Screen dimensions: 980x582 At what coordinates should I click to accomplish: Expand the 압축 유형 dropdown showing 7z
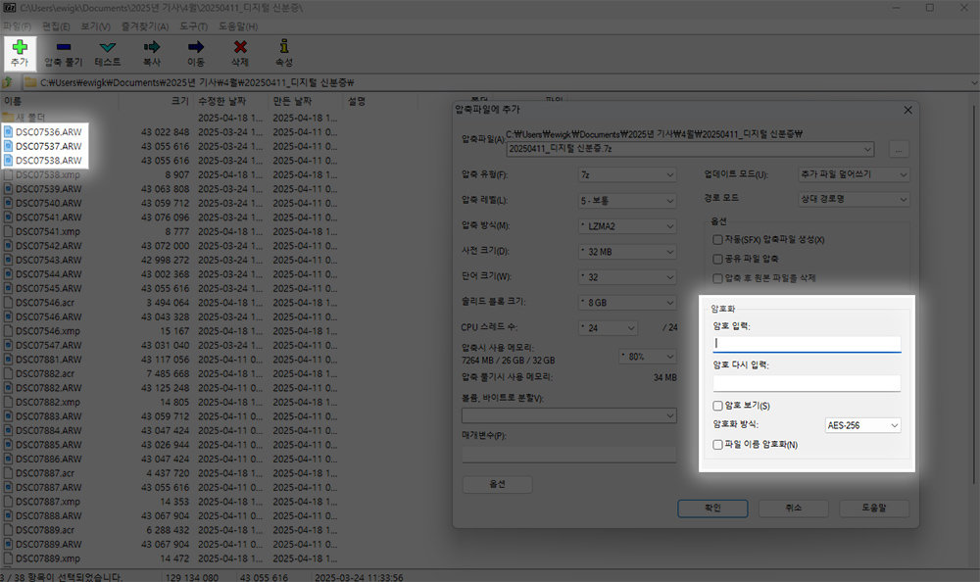tap(627, 174)
